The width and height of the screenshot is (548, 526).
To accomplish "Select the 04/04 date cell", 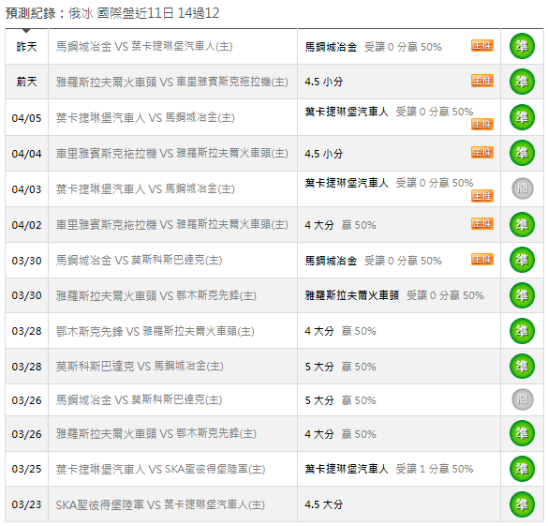I will click(26, 154).
